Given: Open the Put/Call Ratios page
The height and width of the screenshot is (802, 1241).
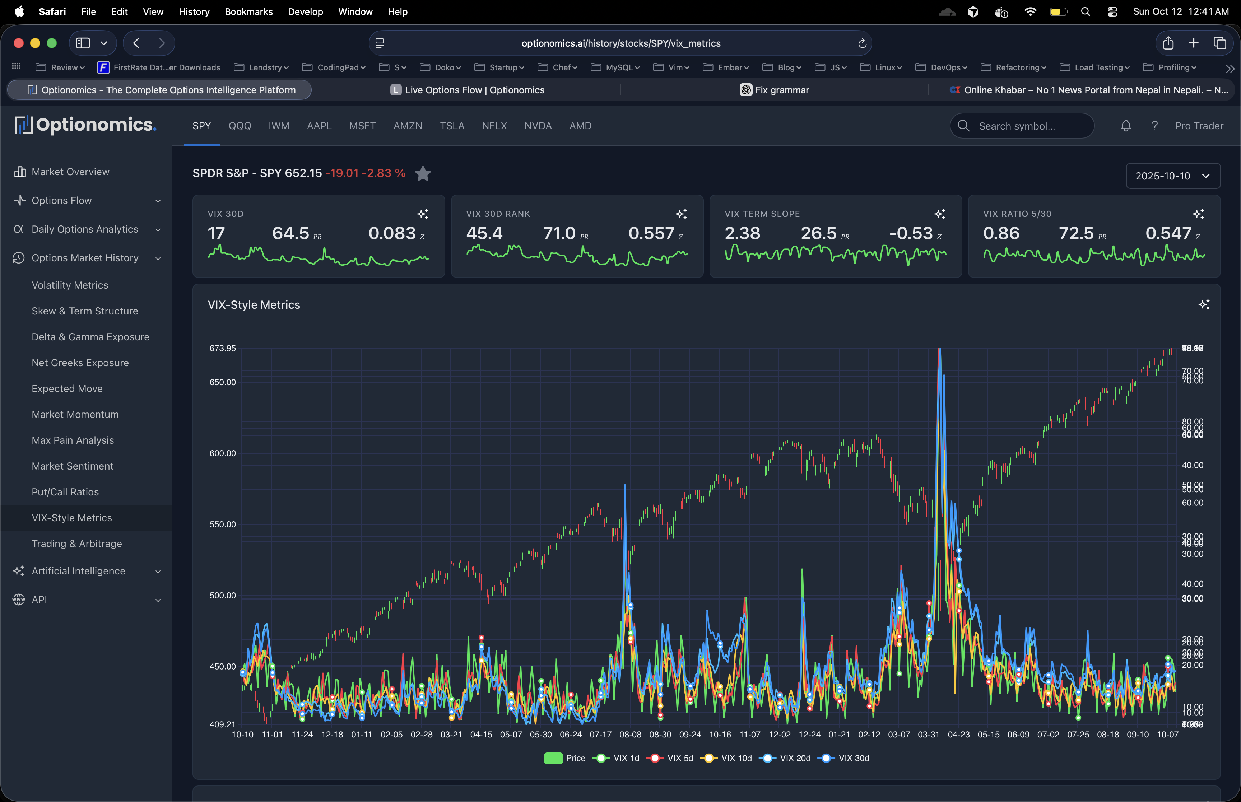Looking at the screenshot, I should click(65, 491).
